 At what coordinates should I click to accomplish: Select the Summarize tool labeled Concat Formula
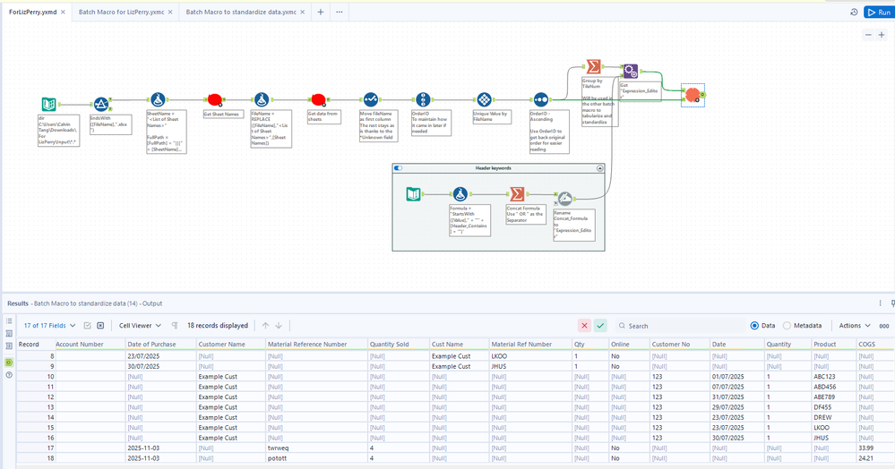coord(517,194)
